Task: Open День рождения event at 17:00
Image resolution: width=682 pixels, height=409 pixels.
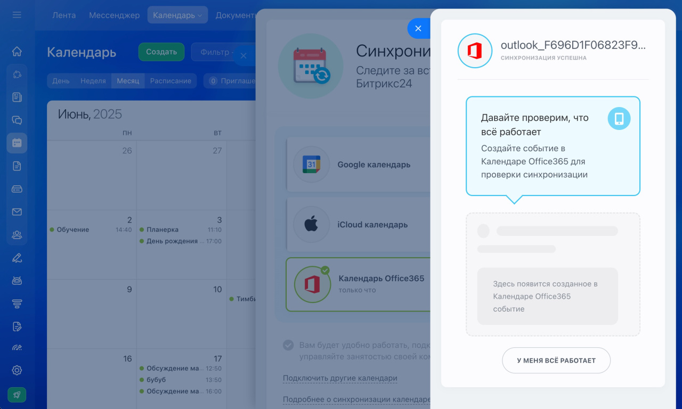Action: click(x=181, y=241)
